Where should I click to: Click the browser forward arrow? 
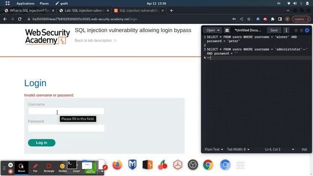[12, 19]
